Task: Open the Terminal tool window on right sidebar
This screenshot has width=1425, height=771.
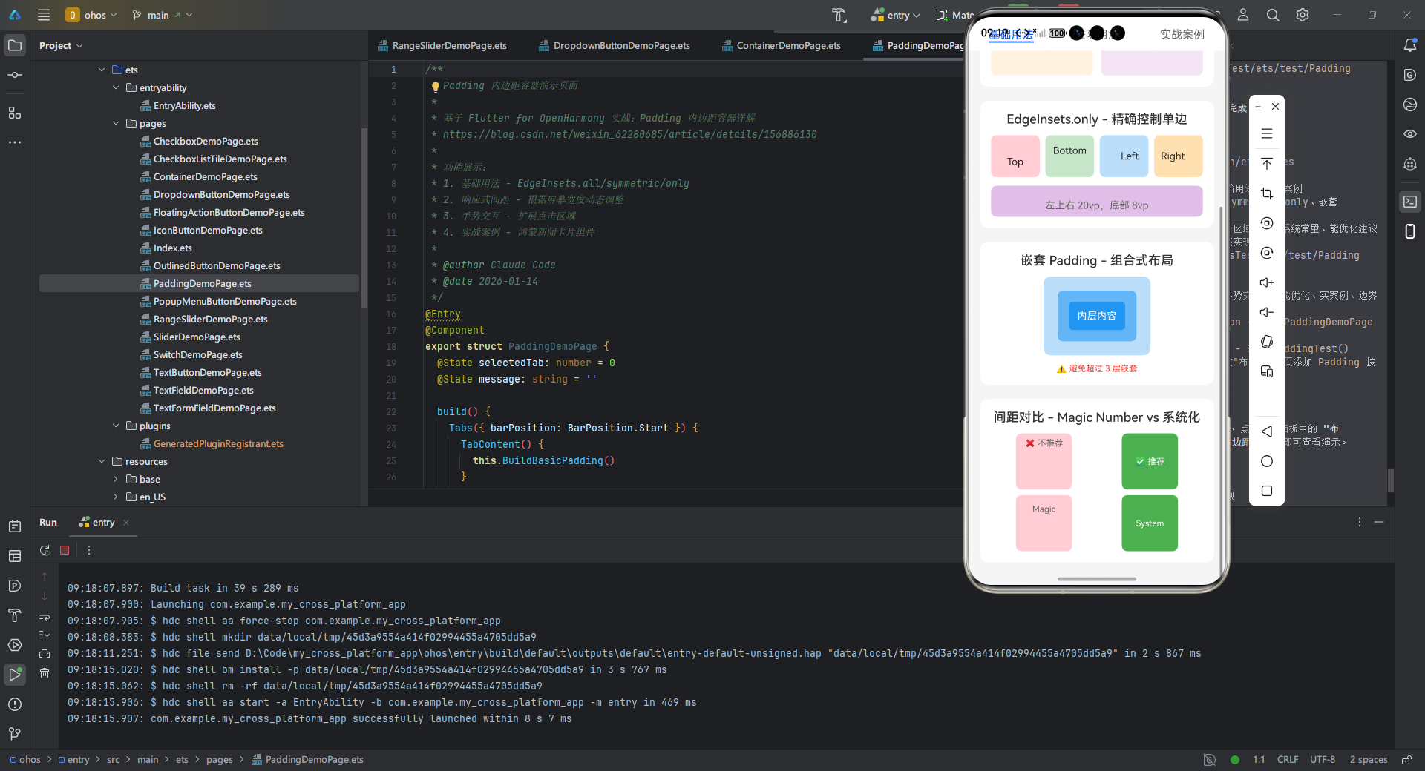Action: [x=1410, y=202]
